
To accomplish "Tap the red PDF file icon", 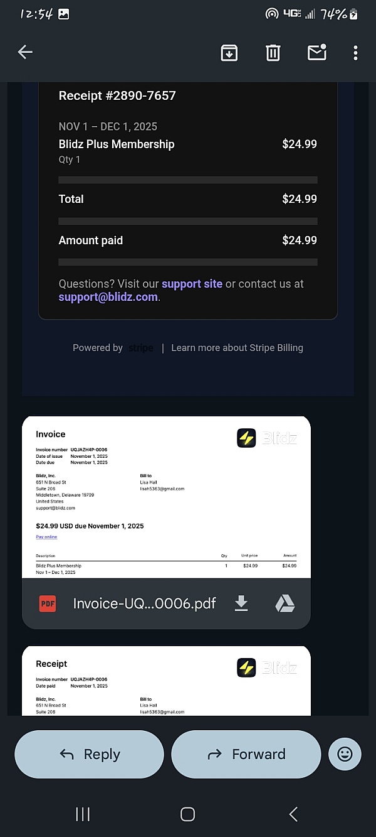I will click(48, 603).
